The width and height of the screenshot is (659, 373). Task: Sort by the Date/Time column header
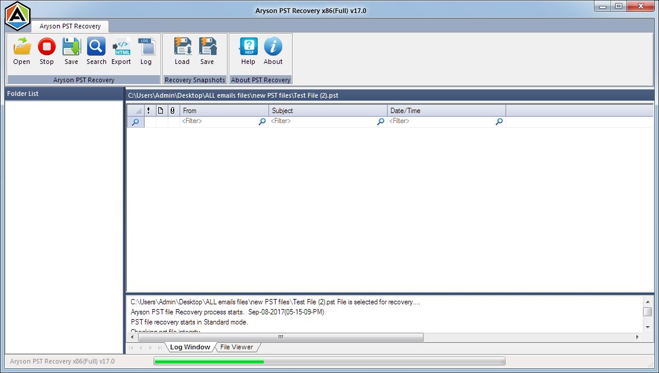pyautogui.click(x=447, y=111)
